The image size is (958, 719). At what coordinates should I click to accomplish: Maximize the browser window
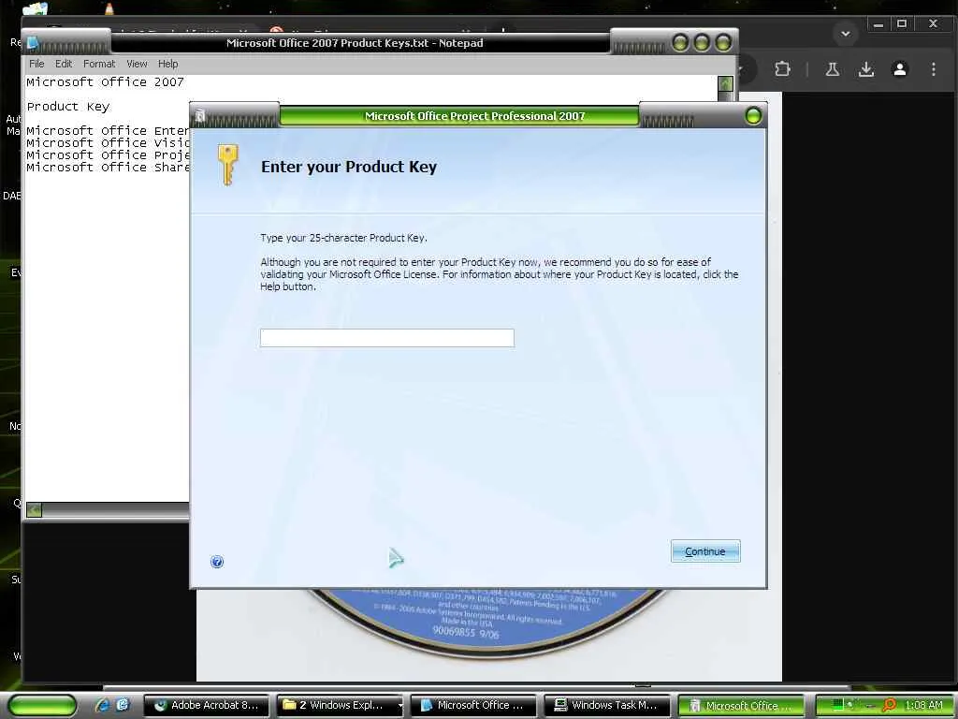[902, 24]
